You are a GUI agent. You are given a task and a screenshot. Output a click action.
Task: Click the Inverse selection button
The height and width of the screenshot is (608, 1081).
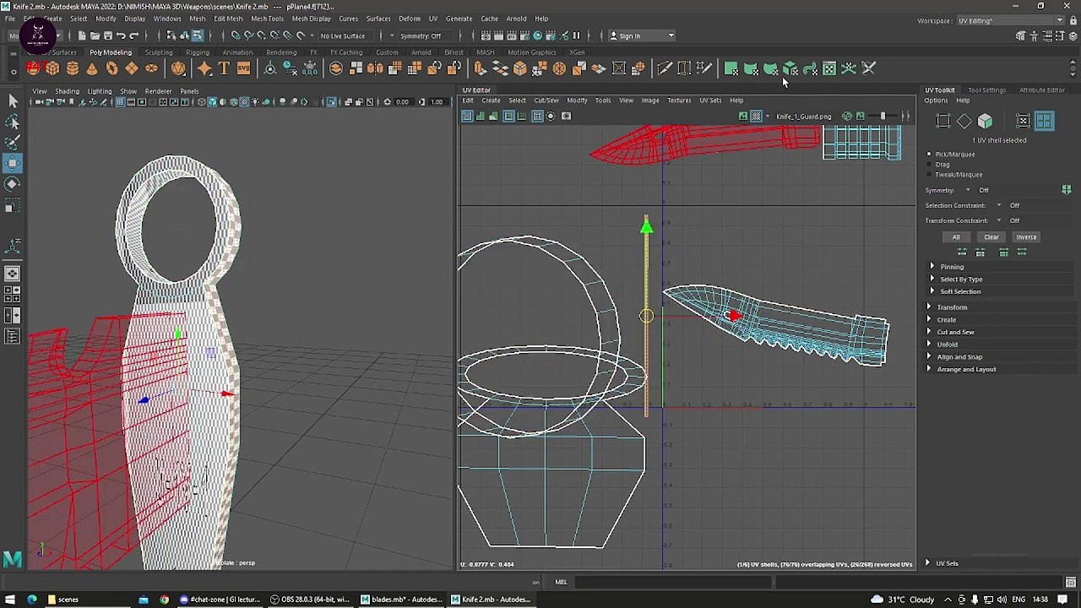1026,237
